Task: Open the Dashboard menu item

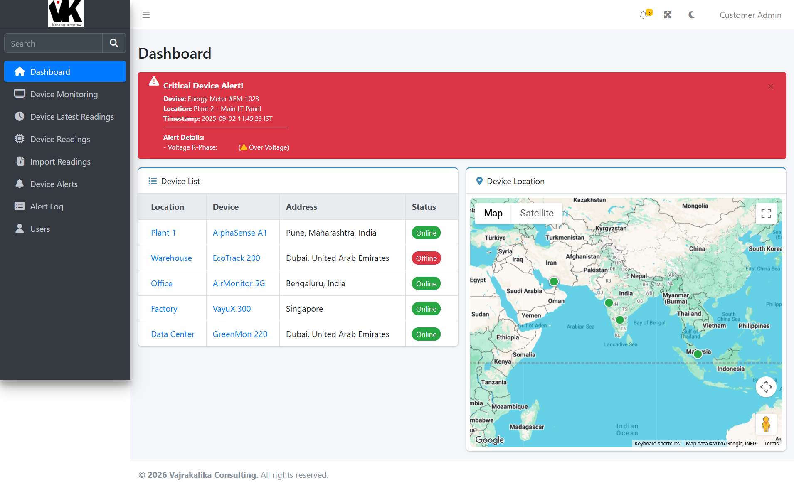Action: pos(65,72)
